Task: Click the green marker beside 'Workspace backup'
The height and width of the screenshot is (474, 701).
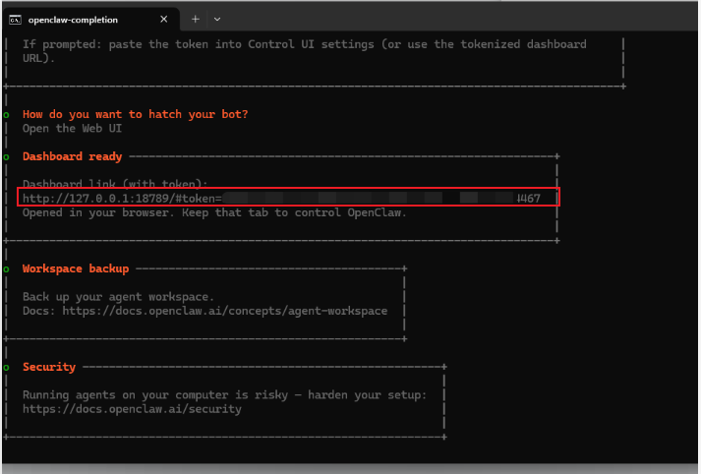Action: 6,269
